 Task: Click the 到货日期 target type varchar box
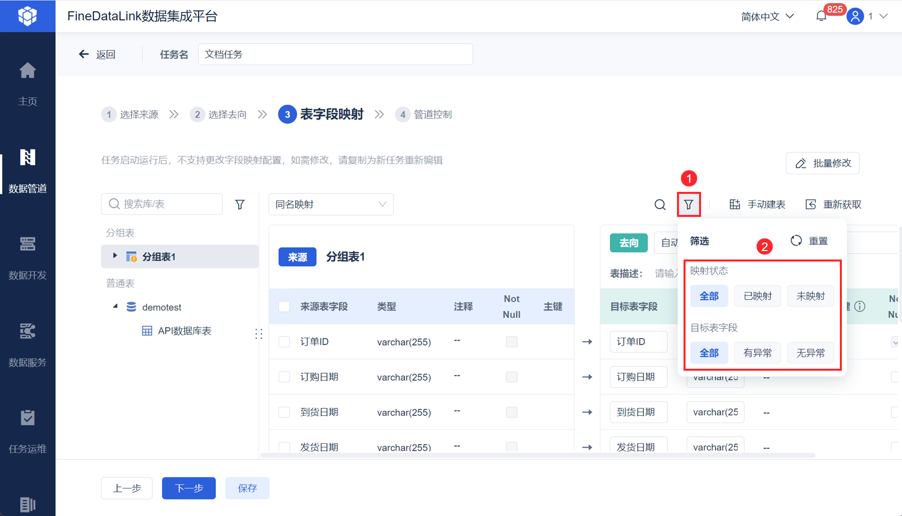click(716, 412)
